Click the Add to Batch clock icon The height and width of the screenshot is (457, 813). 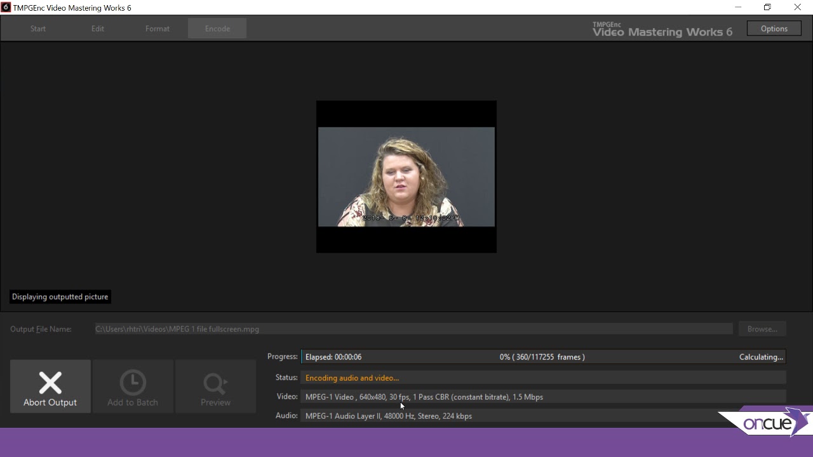click(x=133, y=382)
